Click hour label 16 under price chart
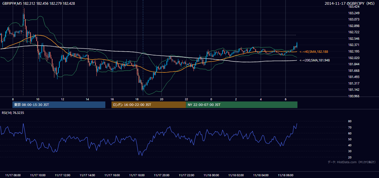 (x=112, y=99)
